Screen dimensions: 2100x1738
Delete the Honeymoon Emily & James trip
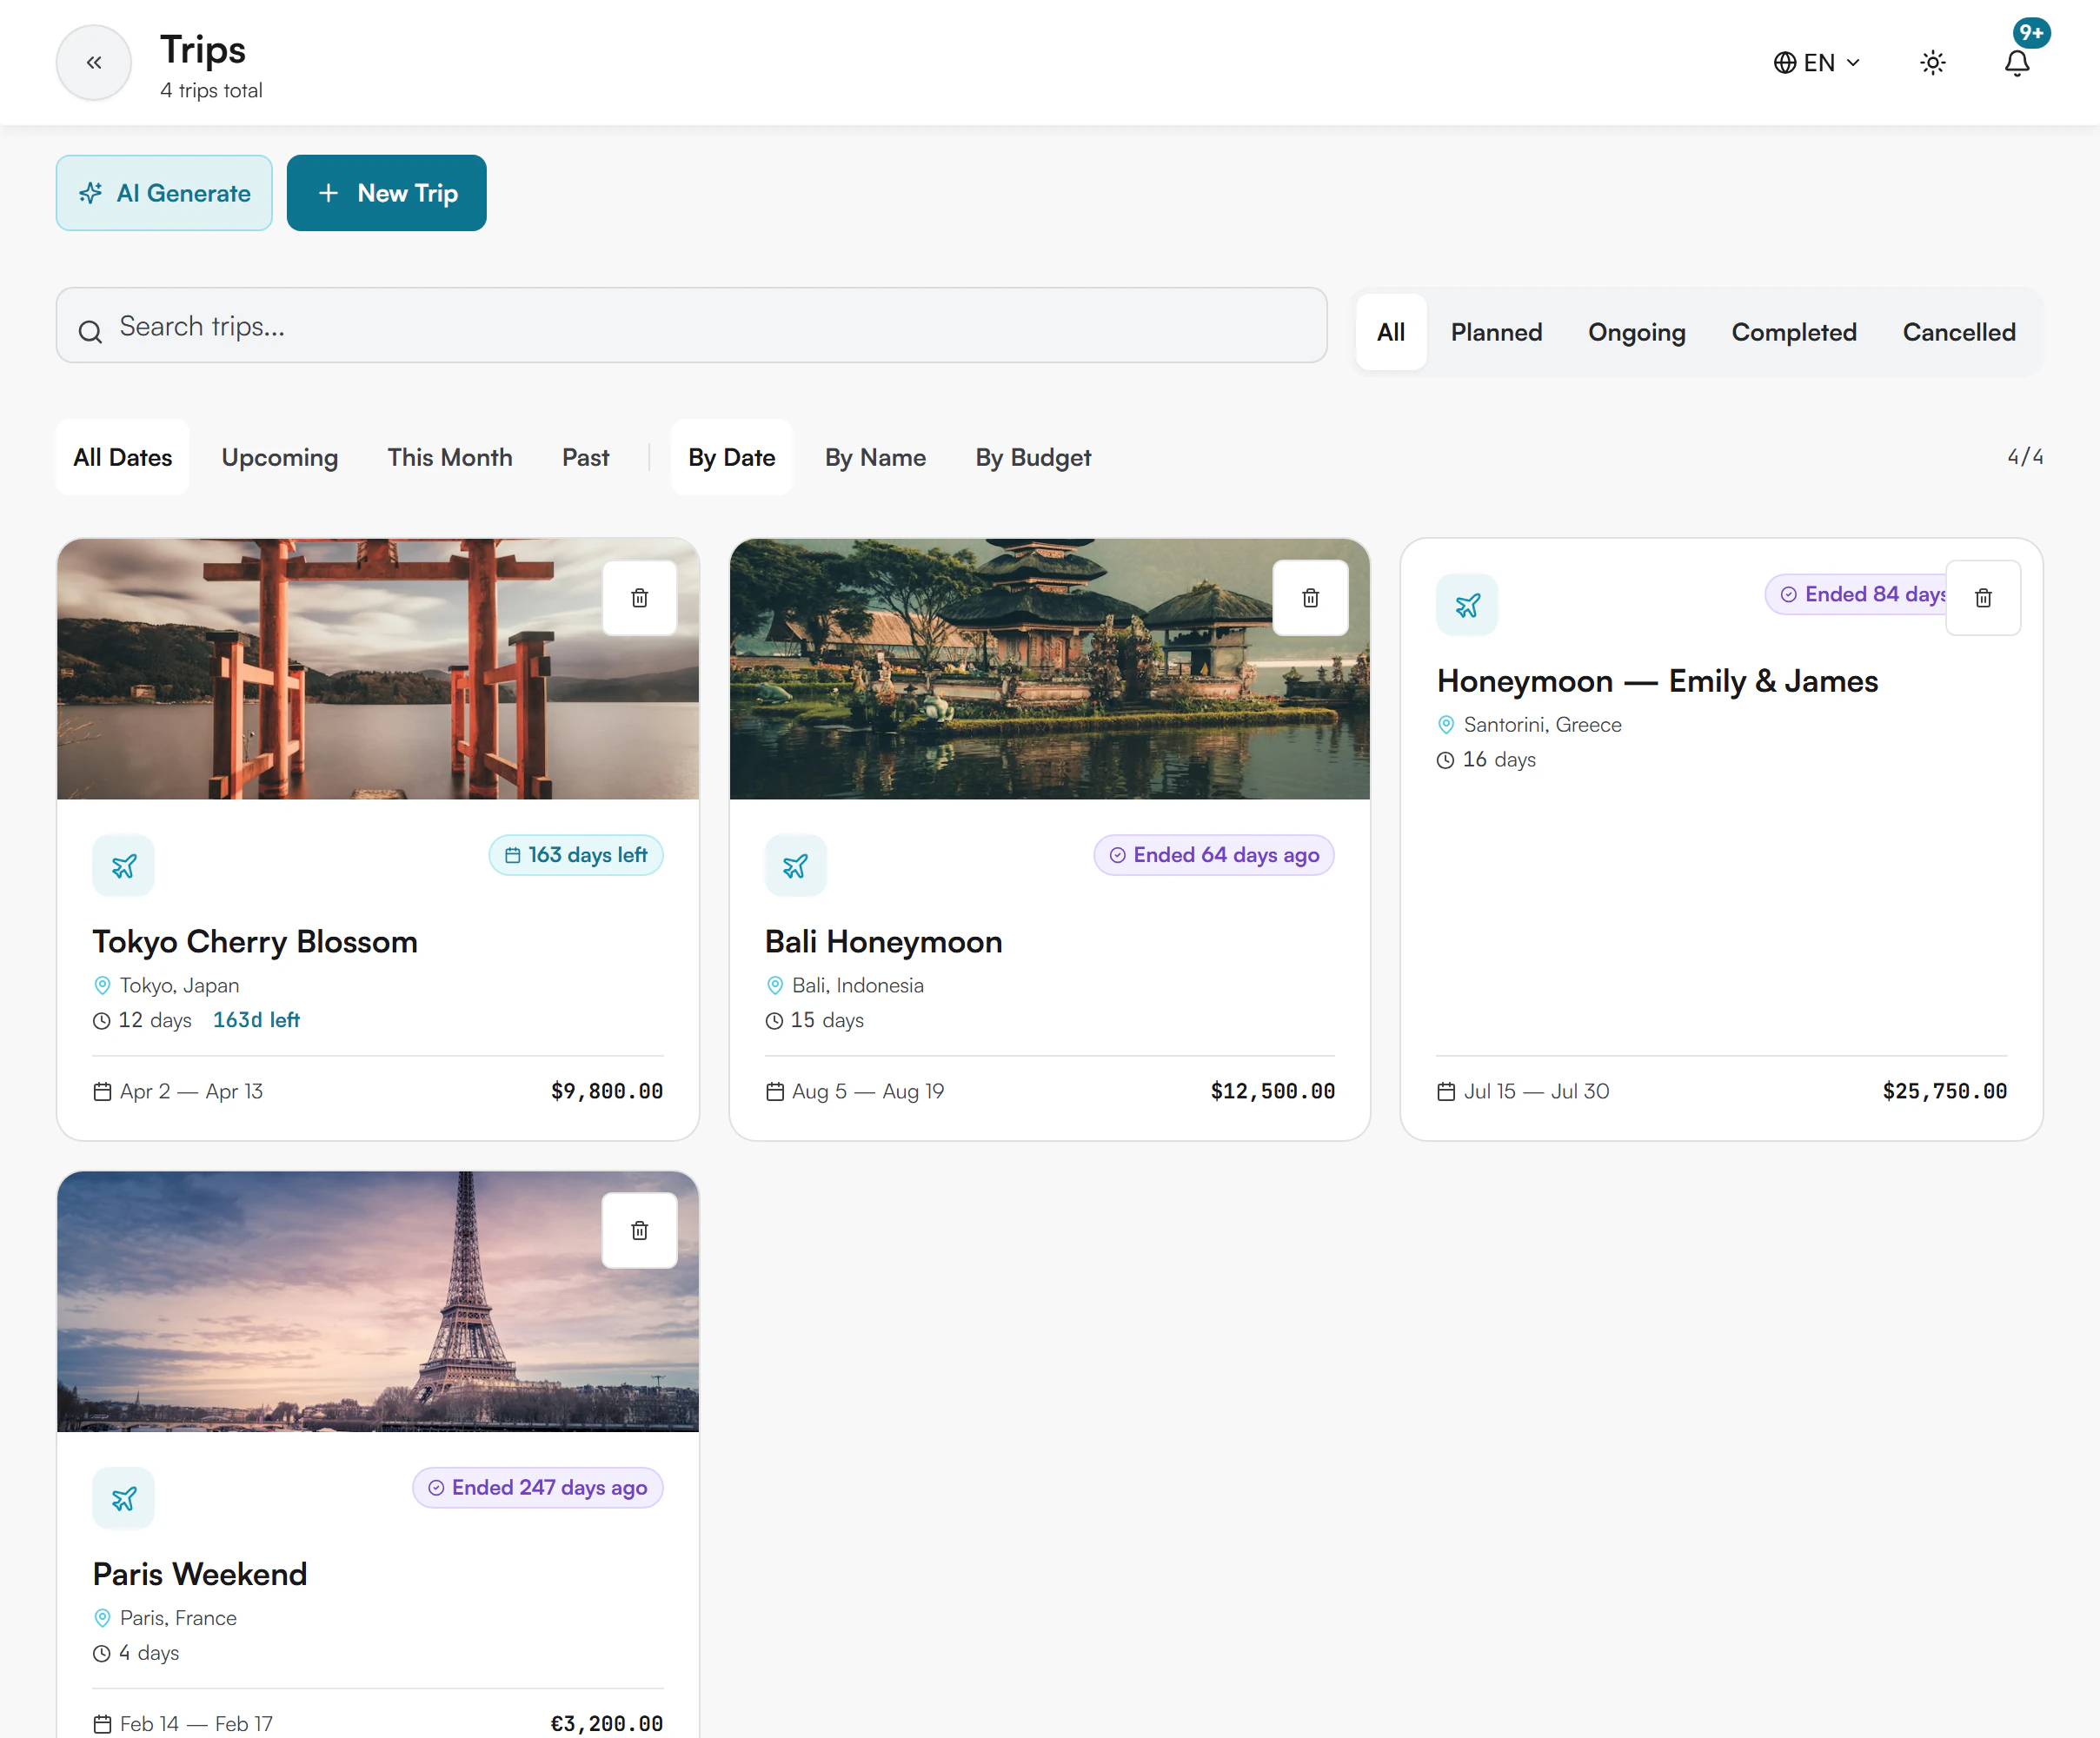tap(1983, 598)
